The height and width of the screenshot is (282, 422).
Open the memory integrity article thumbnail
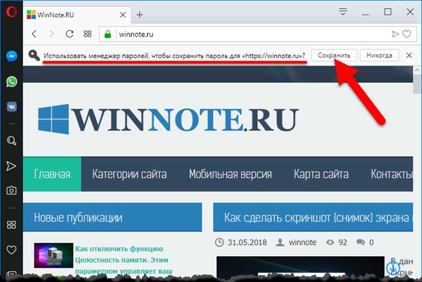tap(53, 256)
